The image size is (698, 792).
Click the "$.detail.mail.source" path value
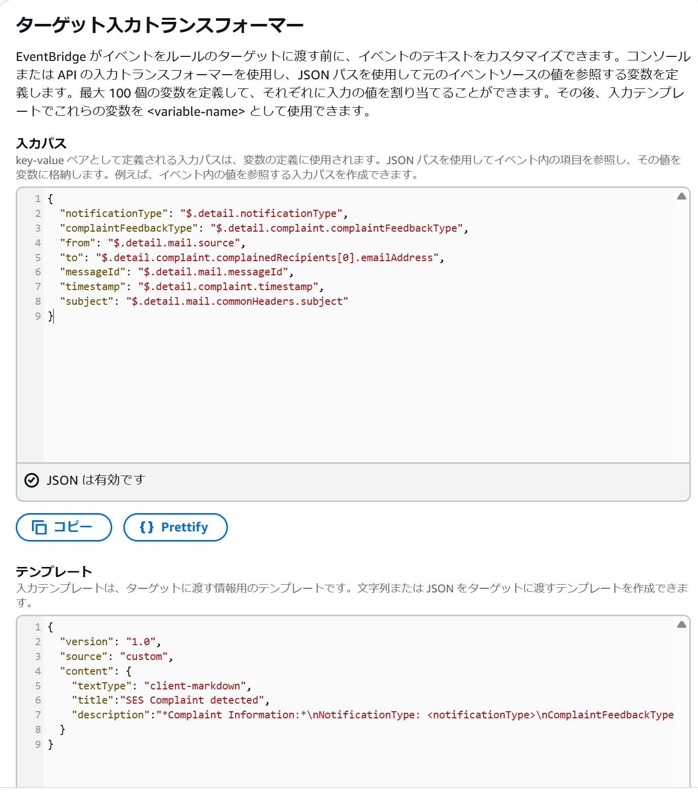(174, 243)
